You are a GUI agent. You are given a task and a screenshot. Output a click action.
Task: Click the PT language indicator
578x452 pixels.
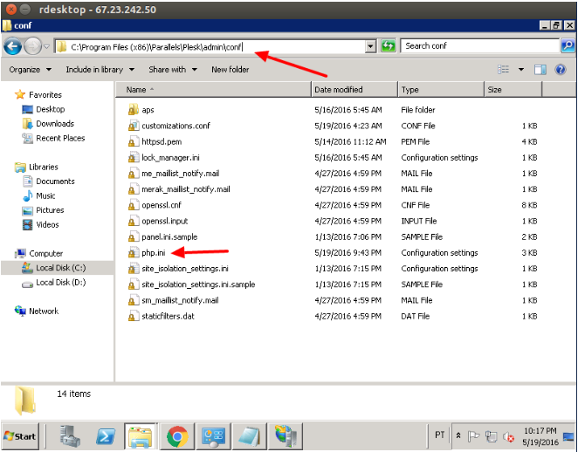(x=439, y=435)
